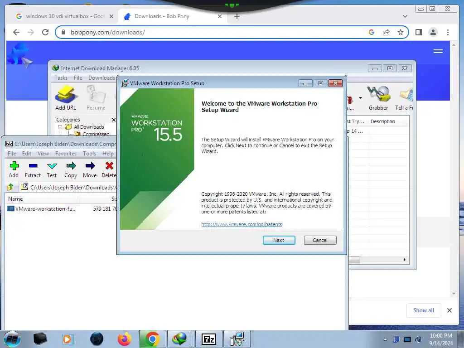Click the IDM horizontal scrollbar right arrow
This screenshot has height=348, width=464.
point(405,260)
